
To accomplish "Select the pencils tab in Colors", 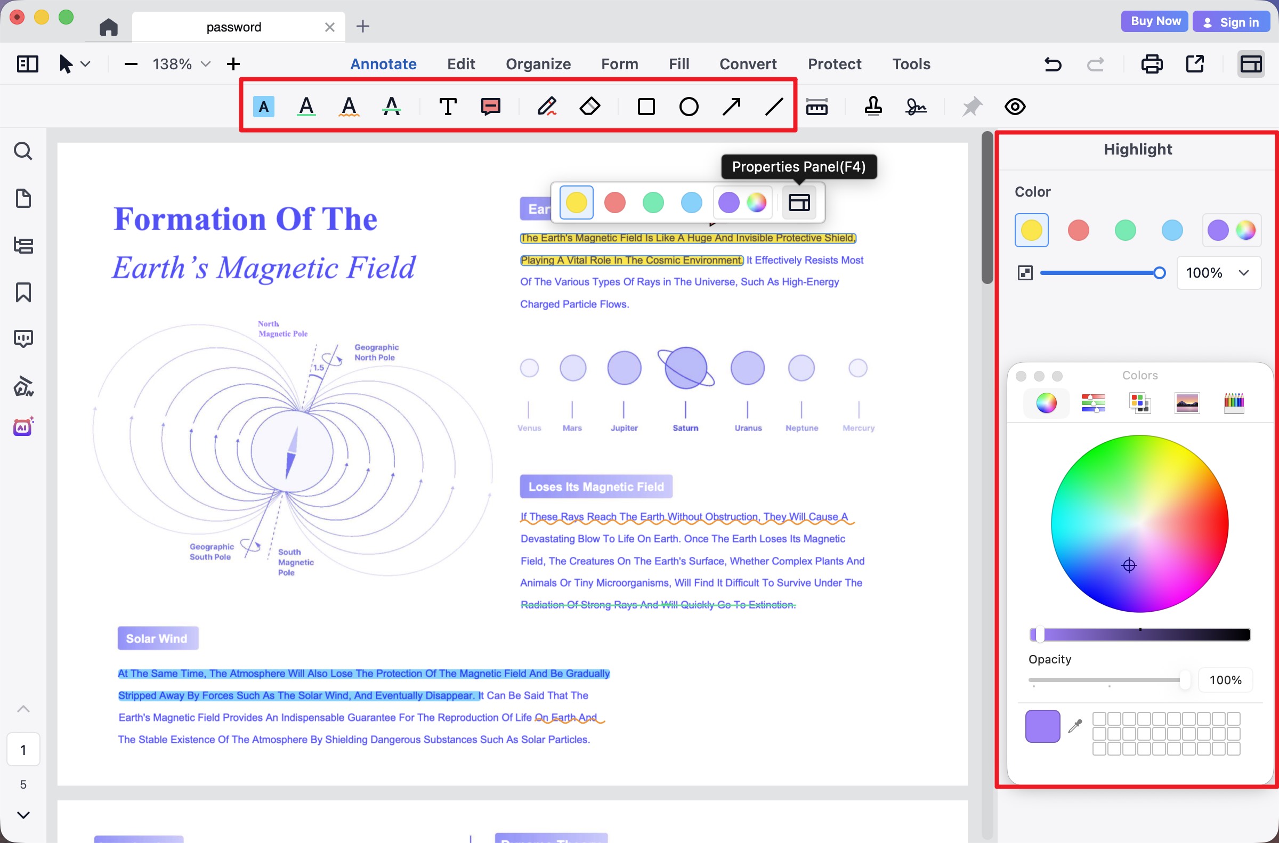I will click(x=1233, y=403).
